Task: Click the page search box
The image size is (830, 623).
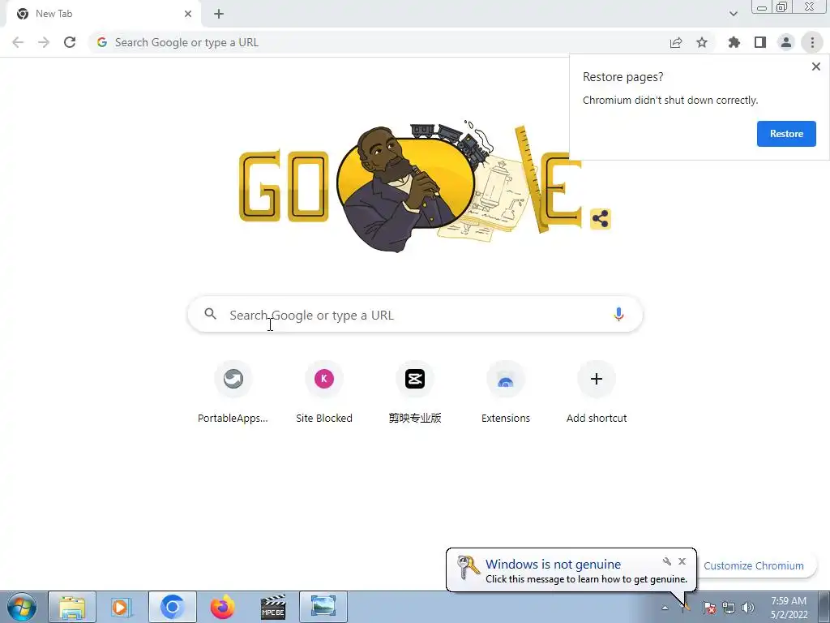Action: coord(415,315)
